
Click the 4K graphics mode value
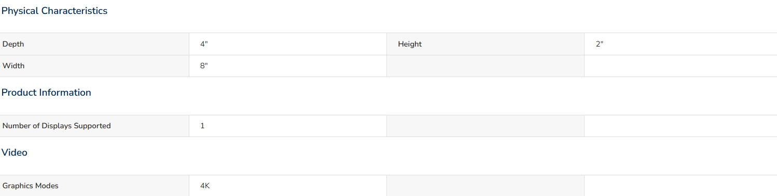pyautogui.click(x=205, y=186)
